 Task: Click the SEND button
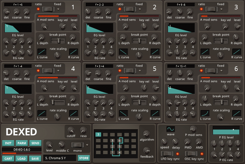click(x=35, y=143)
